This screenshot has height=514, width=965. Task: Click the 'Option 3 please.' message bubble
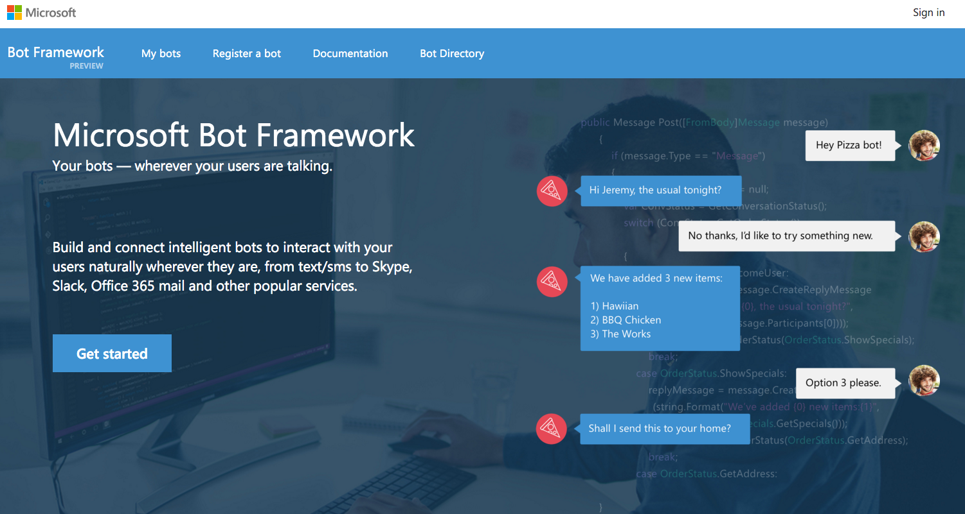coord(845,382)
